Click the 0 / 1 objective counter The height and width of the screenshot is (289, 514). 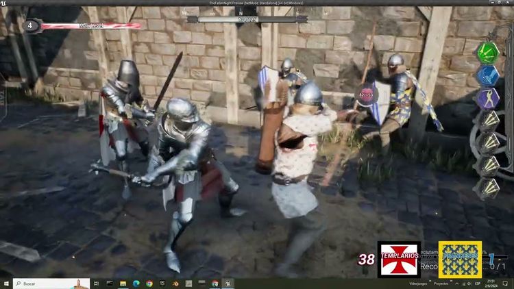(496, 266)
